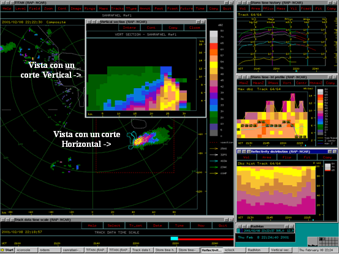This screenshot has height=254, width=340.
Task: Click Flip in Reflectivity distribution window
Action: click(287, 157)
